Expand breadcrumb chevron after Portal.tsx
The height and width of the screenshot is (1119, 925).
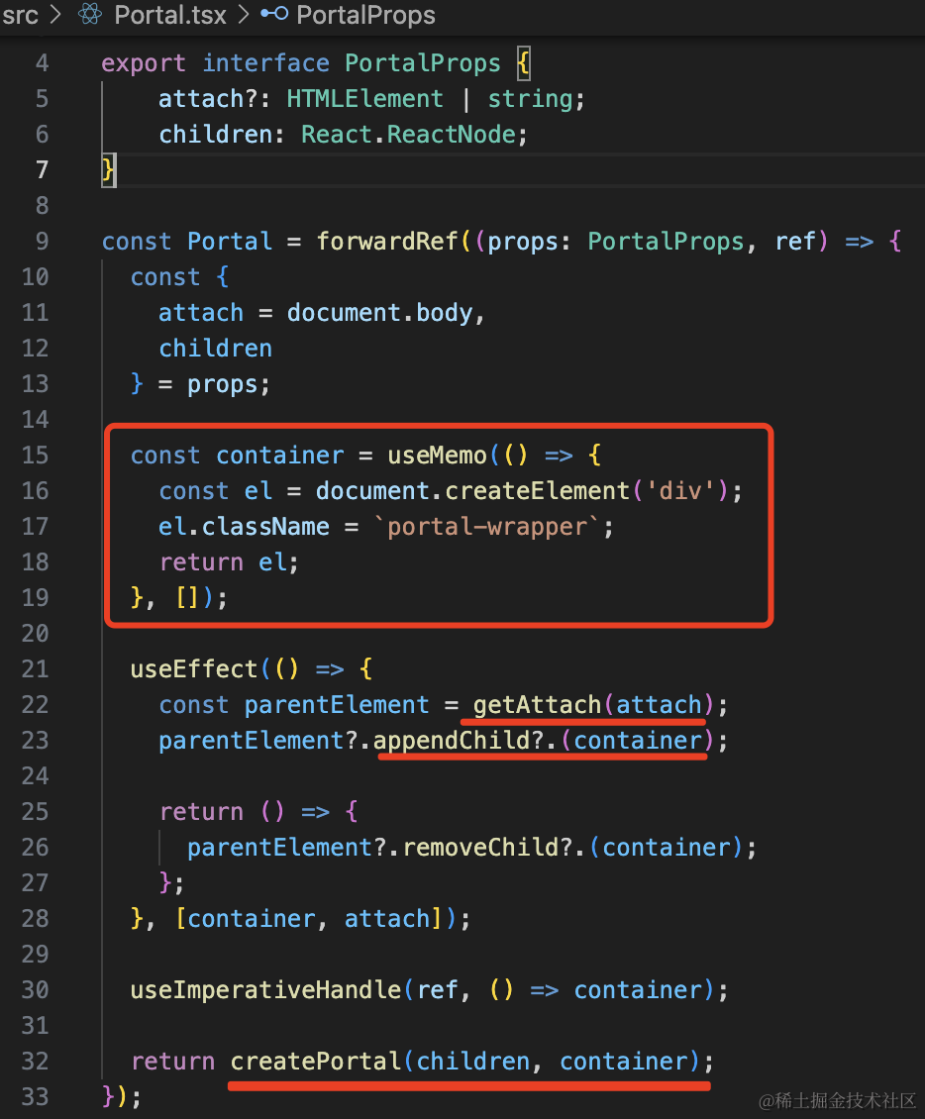(x=244, y=14)
